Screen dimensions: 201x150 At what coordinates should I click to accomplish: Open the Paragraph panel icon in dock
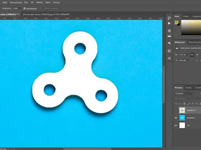(169, 43)
